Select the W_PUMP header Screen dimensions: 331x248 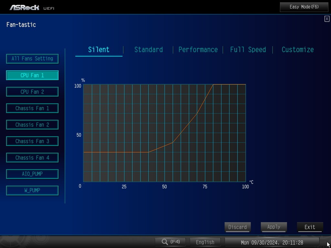(32, 191)
